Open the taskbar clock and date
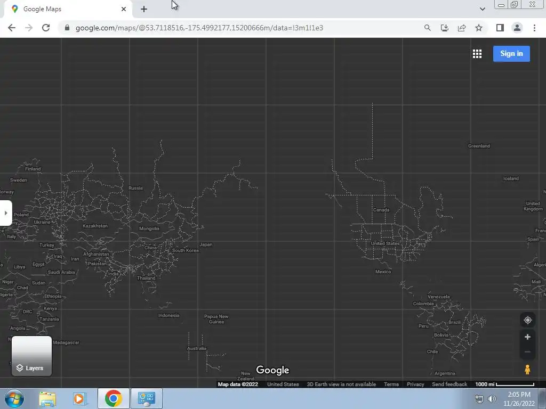Screen dimensions: 546x409 [519, 399]
